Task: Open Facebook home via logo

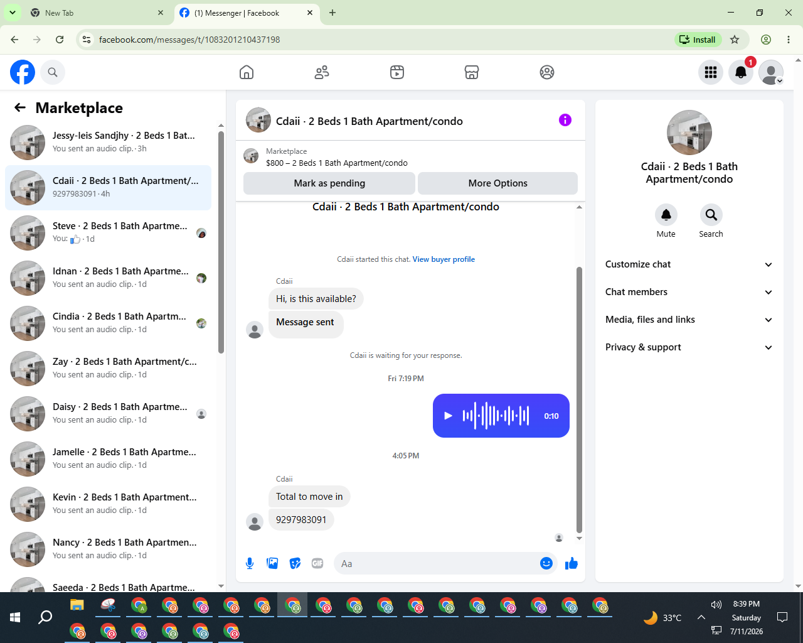Action: [23, 72]
